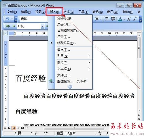
Task: Click the '位置 3.1厘米' status bar entry
Action: point(66,133)
